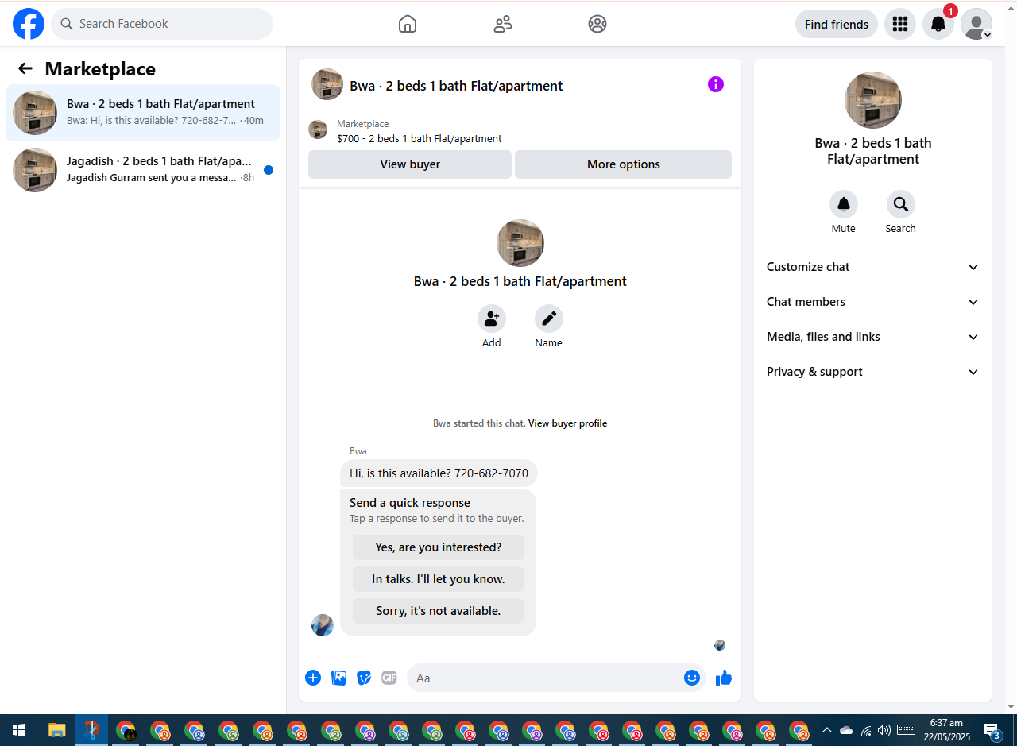Search in conversation magnifier icon
Image resolution: width=1017 pixels, height=746 pixels.
click(x=901, y=204)
